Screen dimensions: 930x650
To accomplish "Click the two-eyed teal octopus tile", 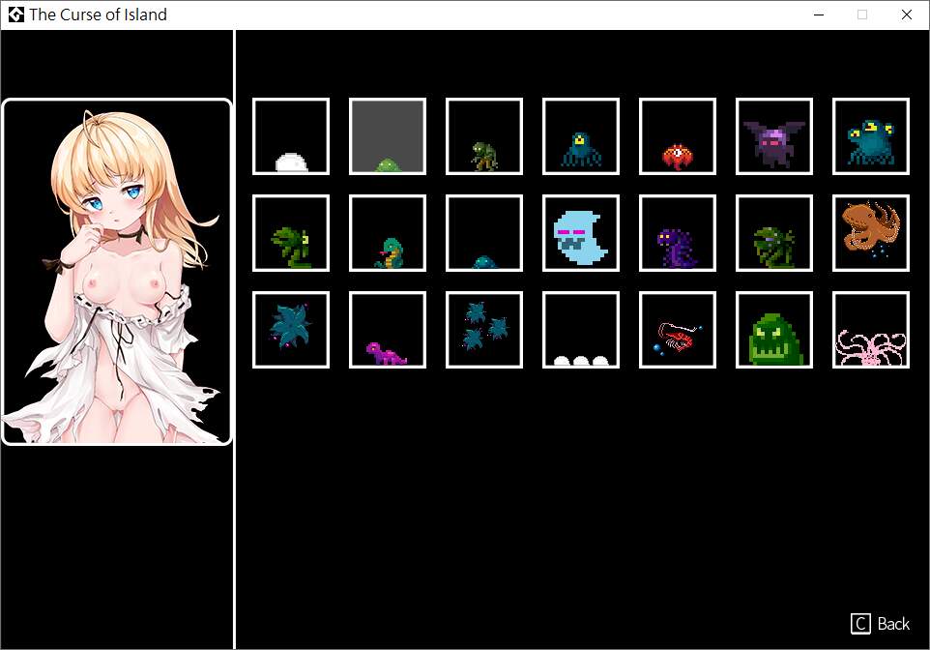I will (x=871, y=136).
